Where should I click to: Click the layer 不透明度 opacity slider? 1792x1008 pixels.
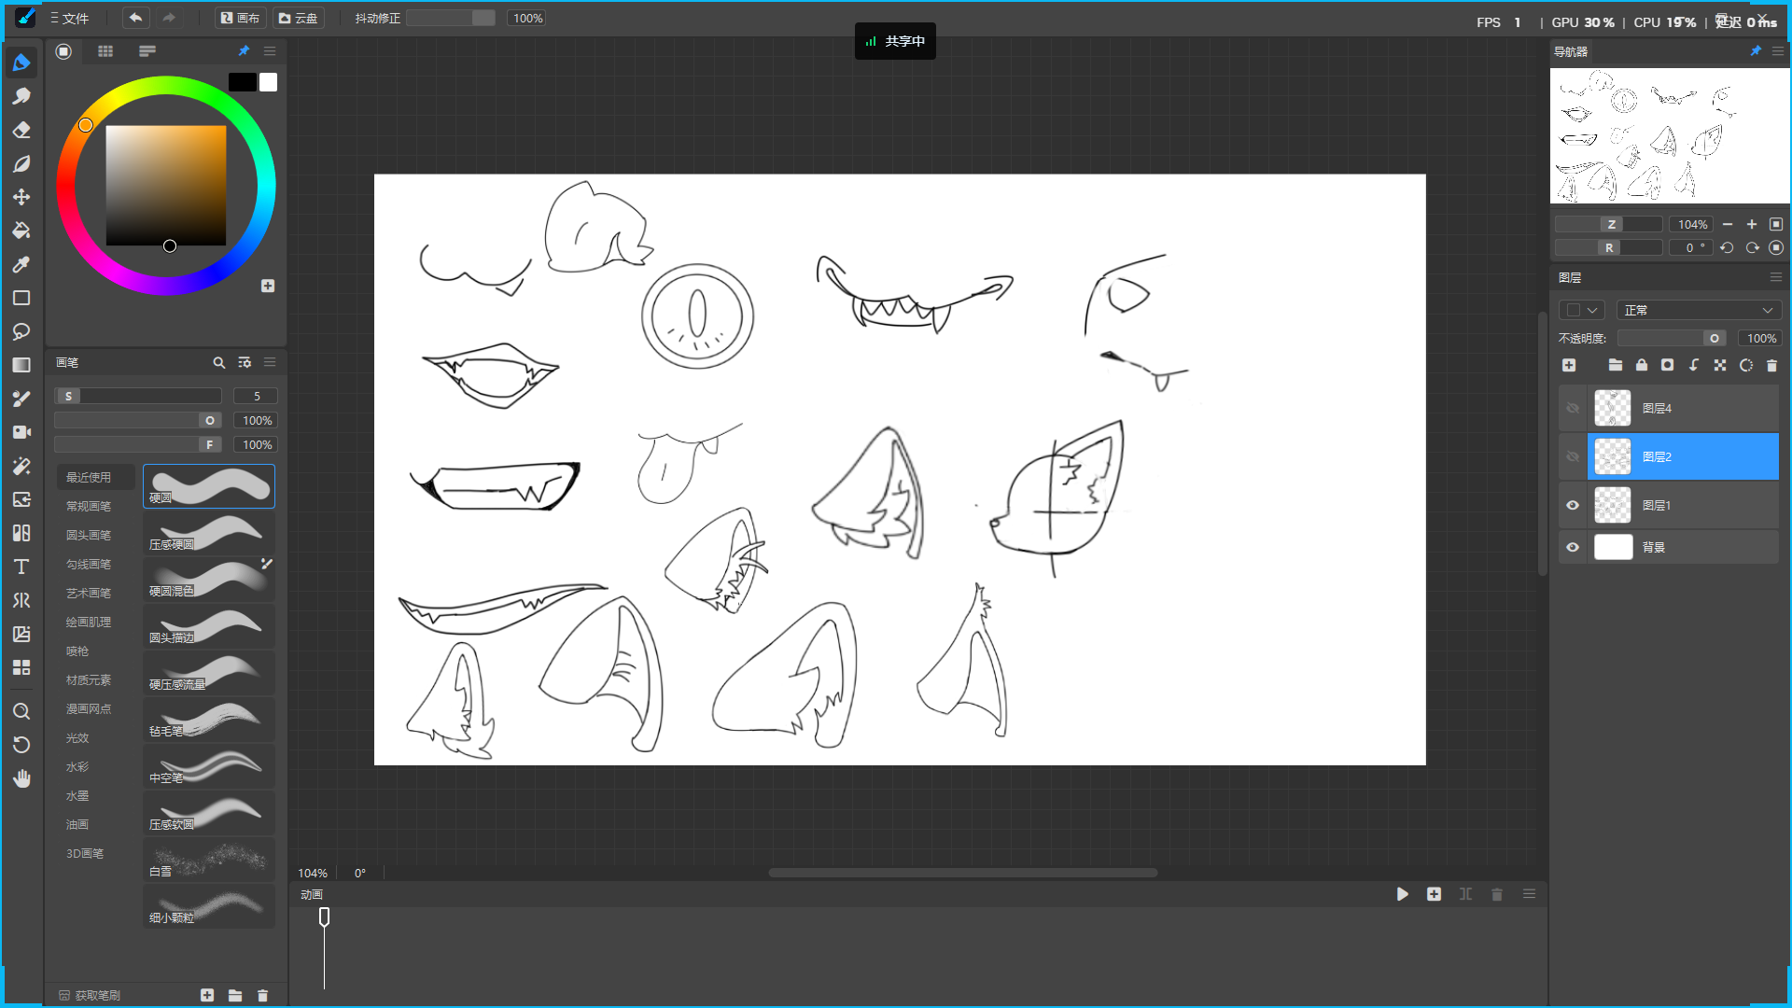[1672, 338]
